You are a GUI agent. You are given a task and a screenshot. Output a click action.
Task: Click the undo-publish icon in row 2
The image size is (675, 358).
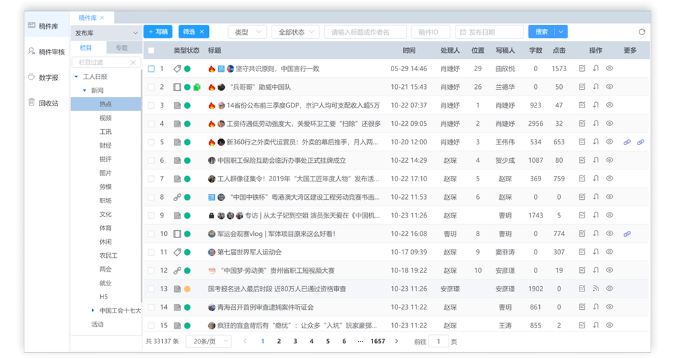[596, 86]
